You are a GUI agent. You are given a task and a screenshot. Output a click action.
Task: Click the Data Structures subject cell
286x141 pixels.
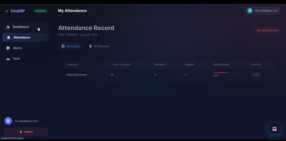pyautogui.click(x=77, y=75)
